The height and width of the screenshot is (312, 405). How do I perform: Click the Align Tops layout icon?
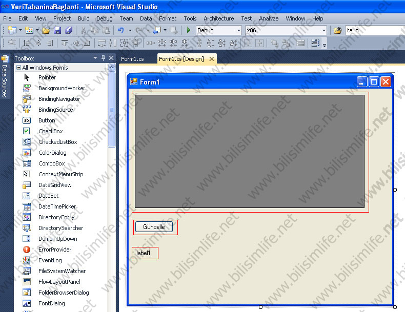pos(65,43)
